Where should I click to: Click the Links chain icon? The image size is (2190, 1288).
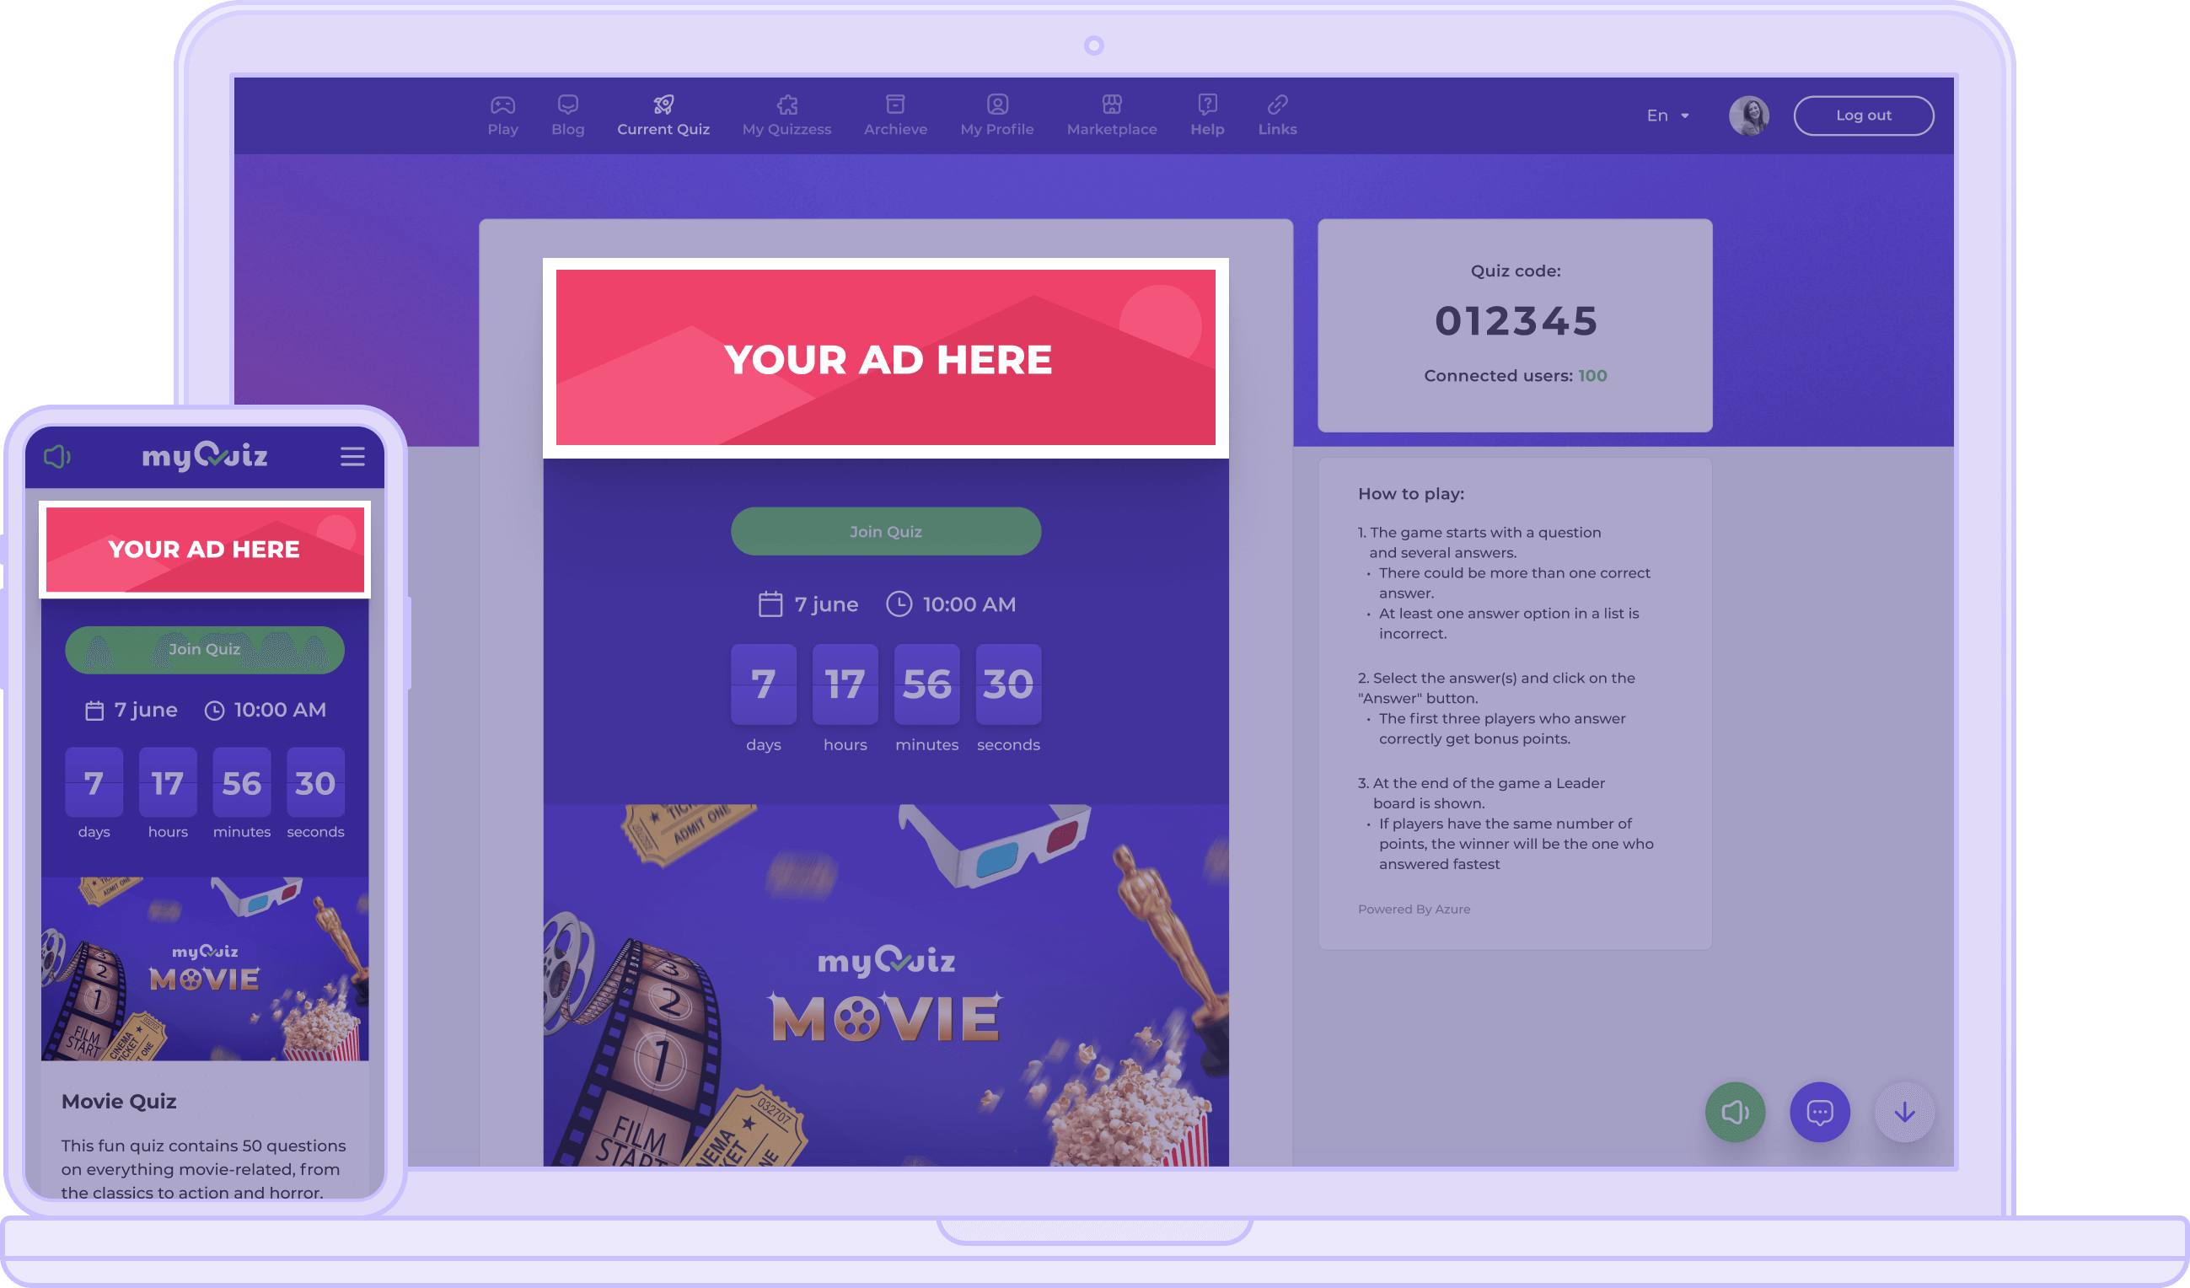tap(1276, 105)
